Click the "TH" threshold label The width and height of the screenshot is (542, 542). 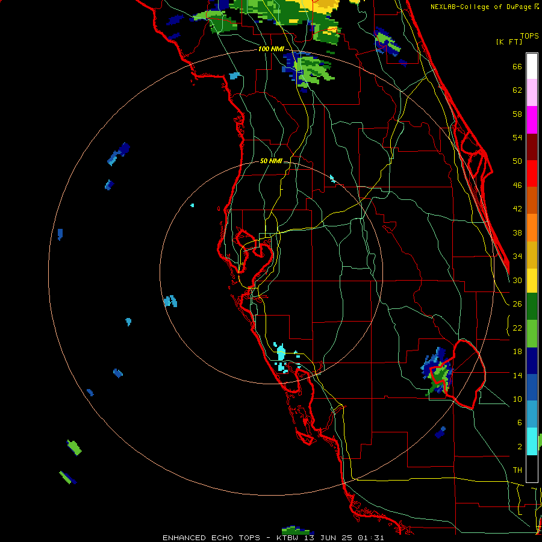(517, 470)
